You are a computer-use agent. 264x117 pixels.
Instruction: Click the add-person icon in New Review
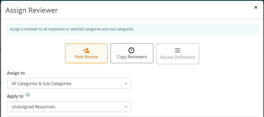pyautogui.click(x=86, y=50)
